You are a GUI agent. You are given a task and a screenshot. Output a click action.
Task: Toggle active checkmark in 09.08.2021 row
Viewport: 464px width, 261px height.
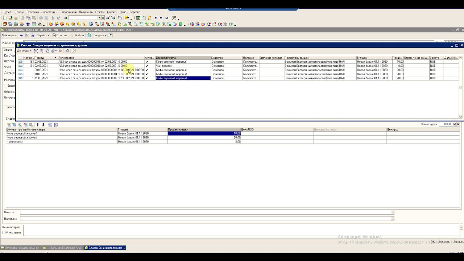pos(147,70)
